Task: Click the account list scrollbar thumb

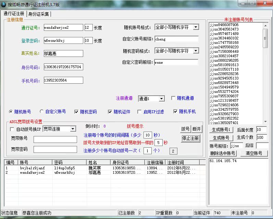Action: 265,38
